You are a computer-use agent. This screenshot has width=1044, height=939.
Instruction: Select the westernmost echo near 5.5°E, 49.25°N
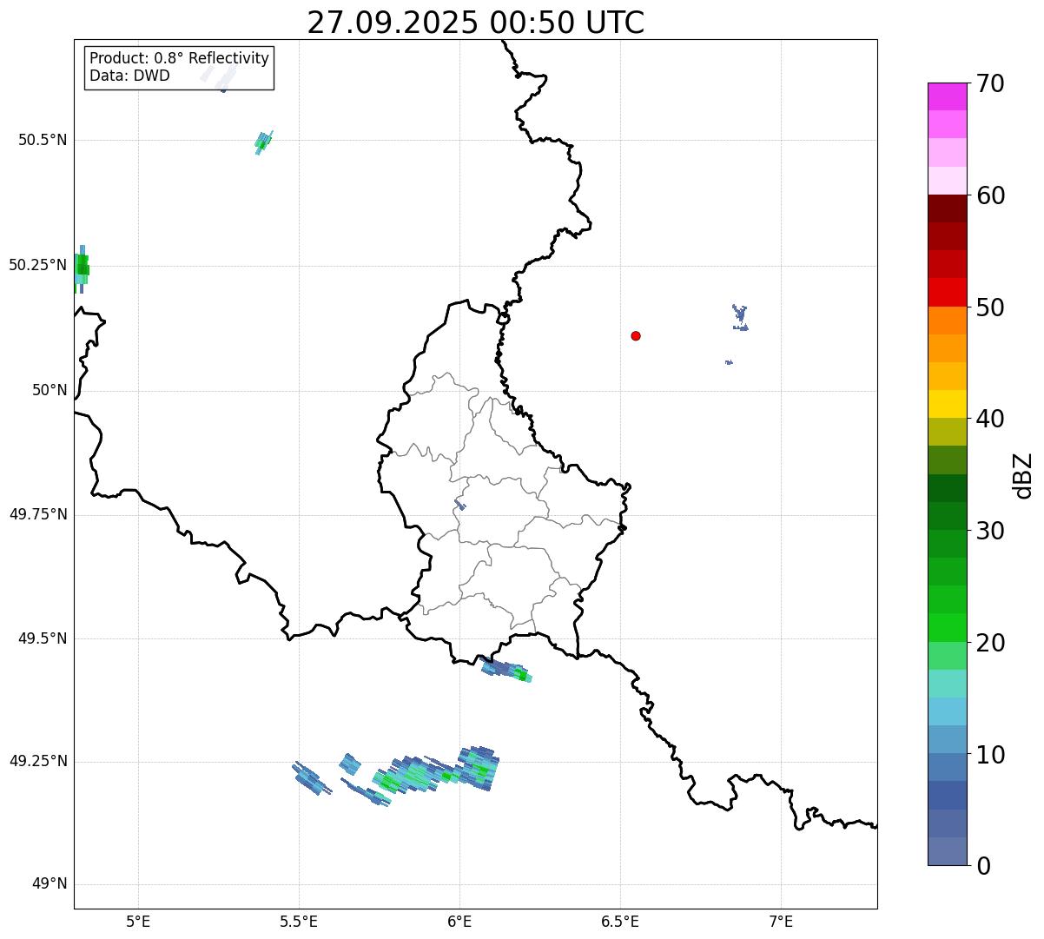point(310,778)
